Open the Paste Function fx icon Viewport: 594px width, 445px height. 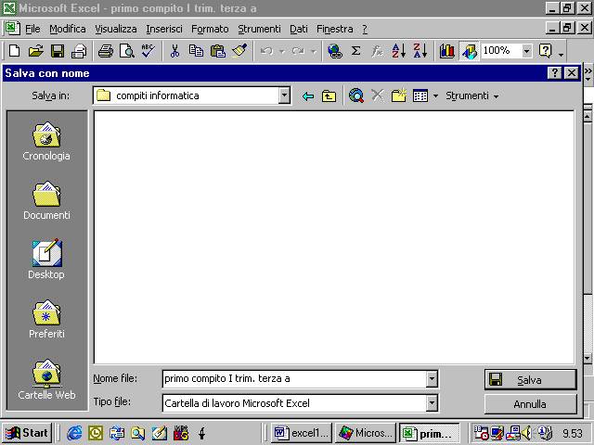(x=377, y=51)
